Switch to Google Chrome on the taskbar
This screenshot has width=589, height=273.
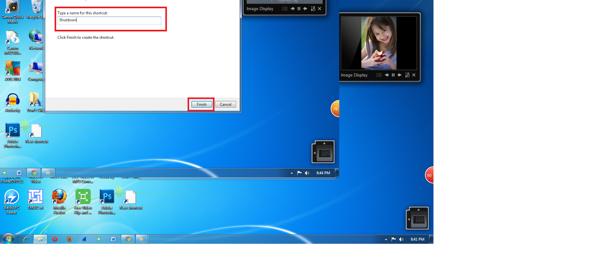point(128,239)
